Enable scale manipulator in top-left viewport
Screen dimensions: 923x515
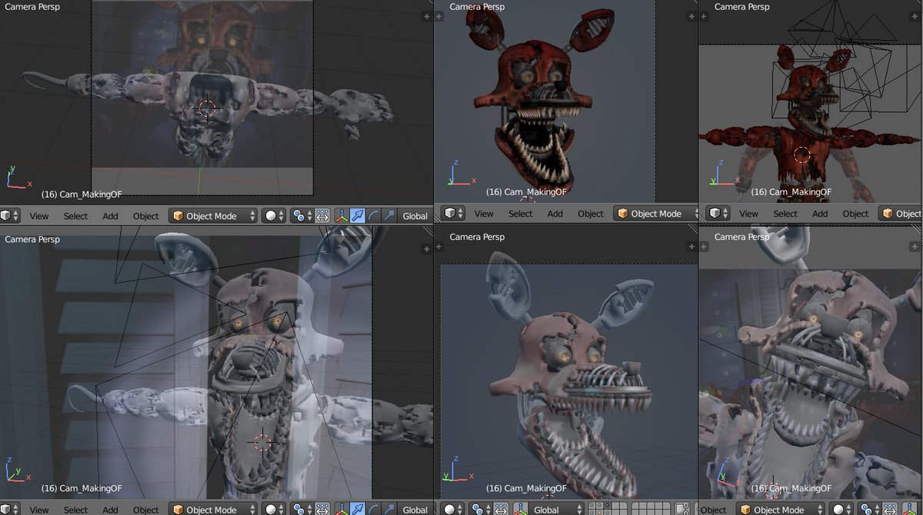[389, 216]
